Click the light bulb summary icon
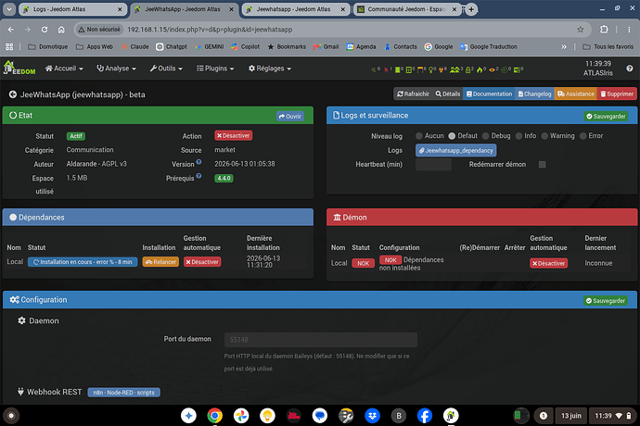Viewport: 640px width, 426px height. tap(430, 69)
